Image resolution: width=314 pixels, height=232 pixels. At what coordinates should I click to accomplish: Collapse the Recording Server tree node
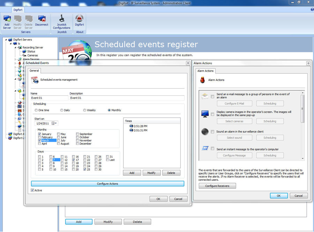[16, 47]
